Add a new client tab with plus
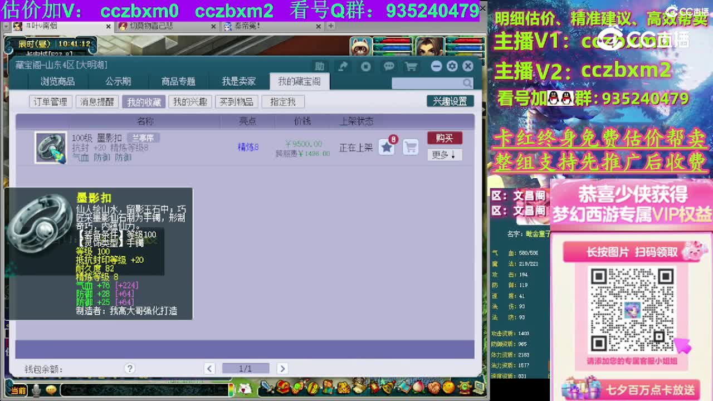 point(331,26)
